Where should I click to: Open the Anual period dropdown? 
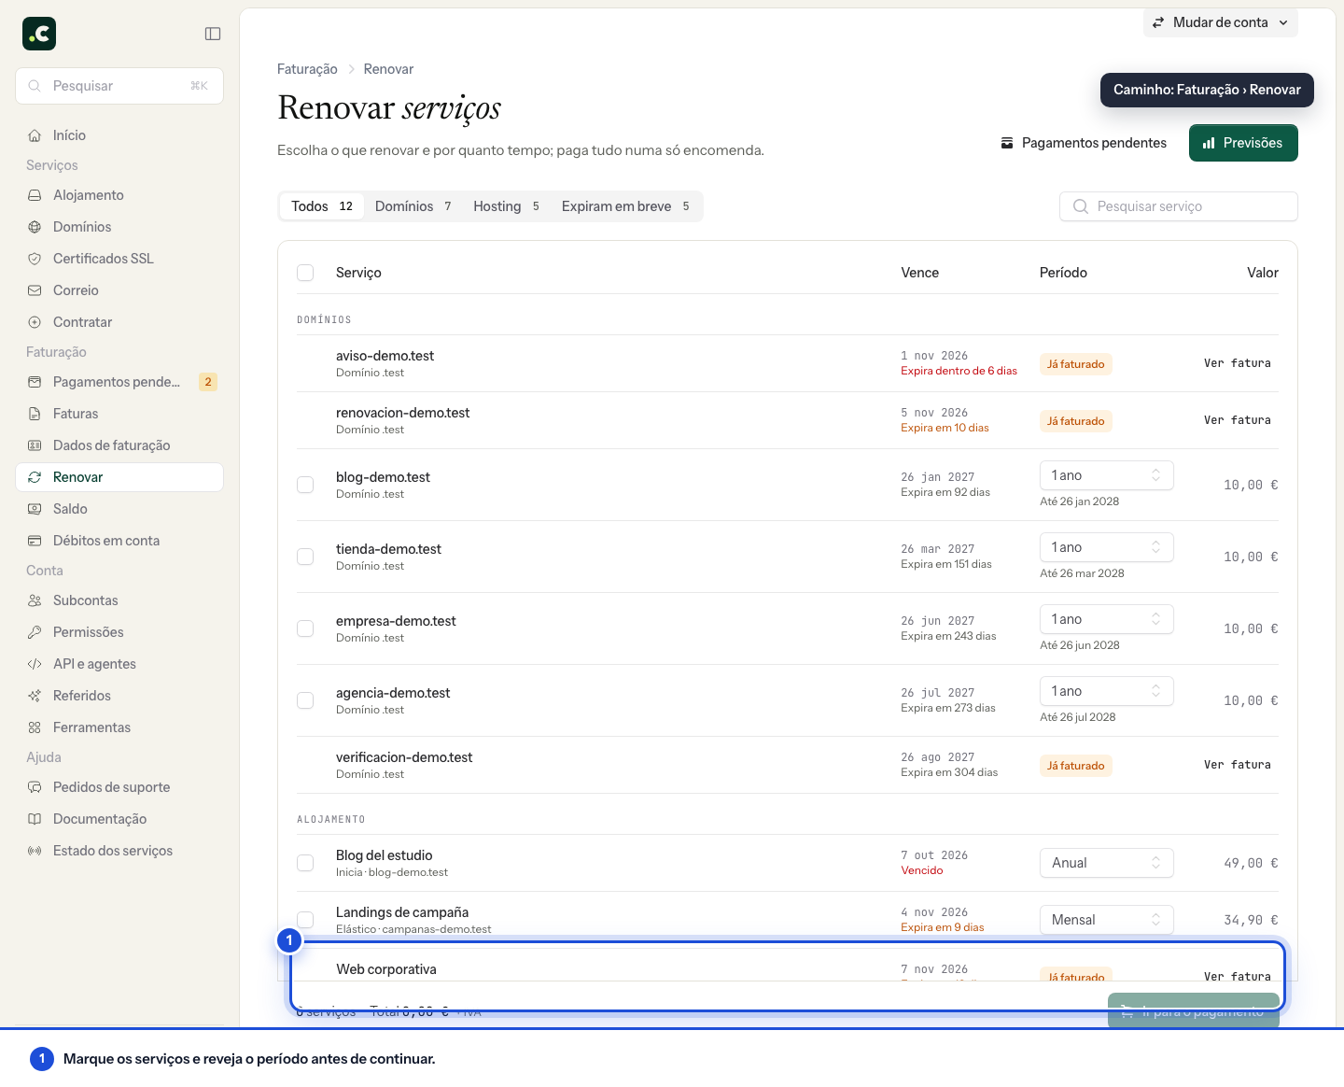click(1106, 863)
